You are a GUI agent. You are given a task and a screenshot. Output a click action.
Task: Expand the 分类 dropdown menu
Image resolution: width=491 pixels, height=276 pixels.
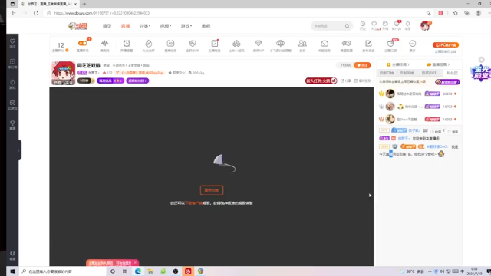coord(145,26)
